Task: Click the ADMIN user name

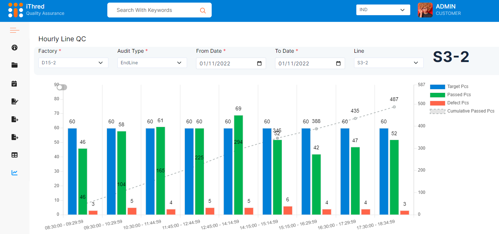Action: (446, 7)
